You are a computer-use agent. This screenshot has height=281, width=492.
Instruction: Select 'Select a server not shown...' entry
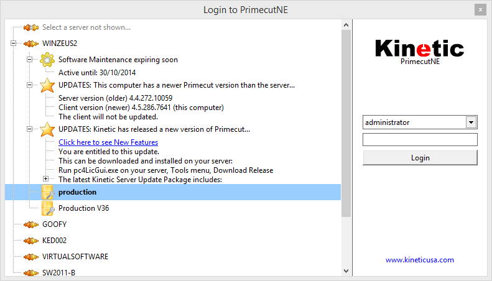[86, 27]
